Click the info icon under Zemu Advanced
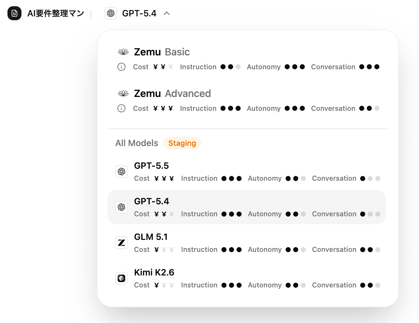 click(x=121, y=108)
